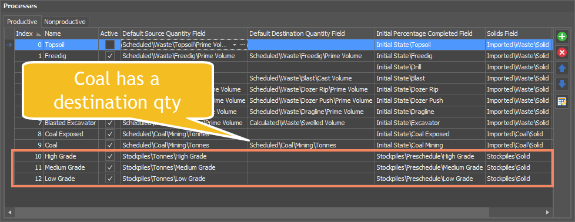Image resolution: width=575 pixels, height=222 pixels.
Task: Click the ellipsis button in Topsoil source field
Action: tap(243, 45)
